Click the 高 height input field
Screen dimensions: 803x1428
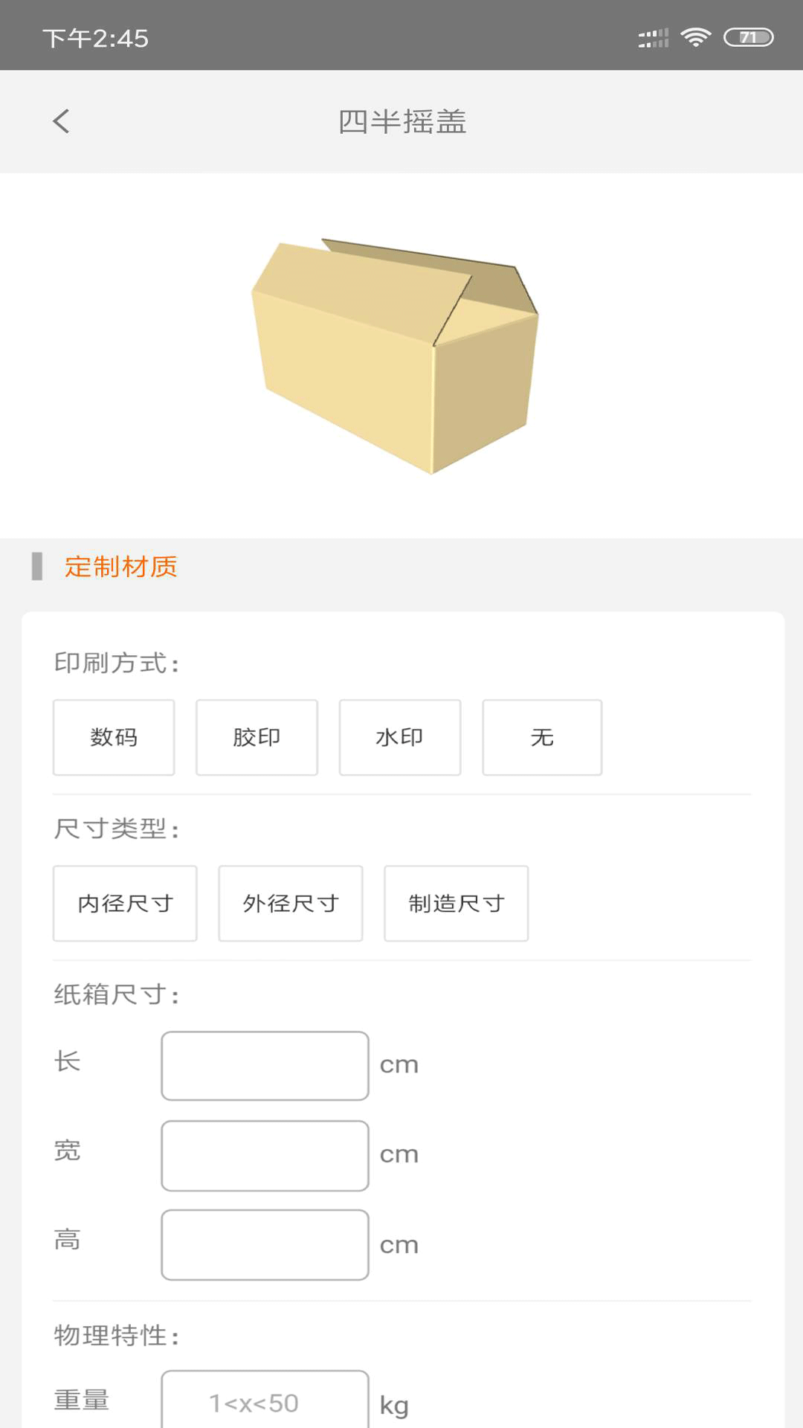(265, 1245)
